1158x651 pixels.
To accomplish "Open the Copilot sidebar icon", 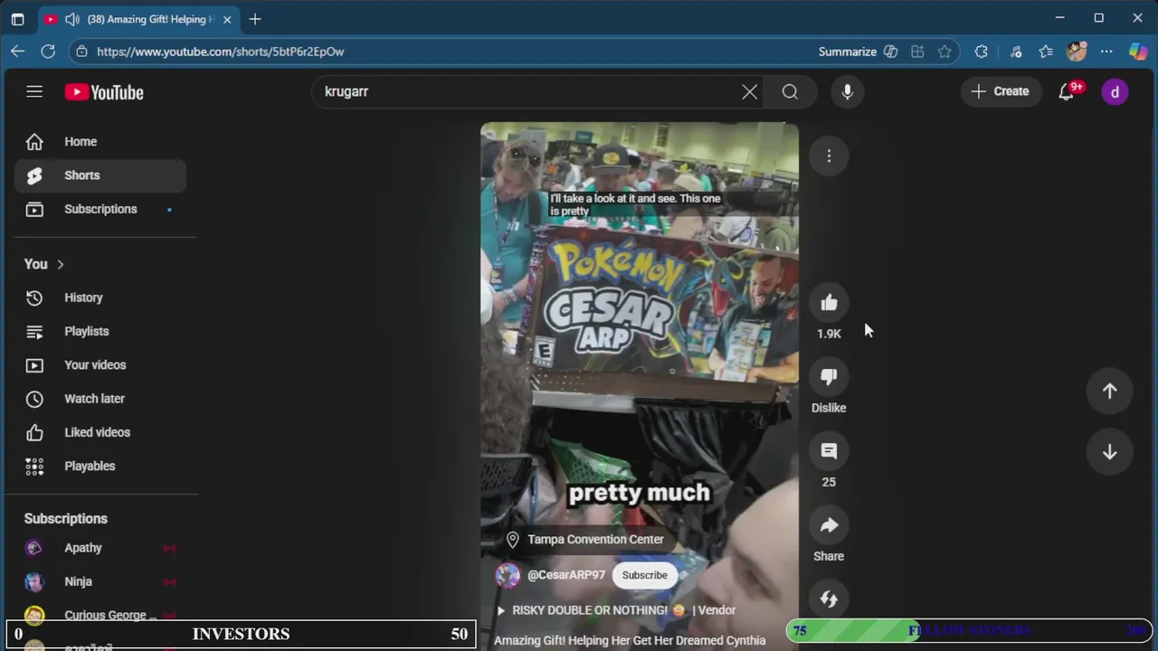I will coord(1138,52).
